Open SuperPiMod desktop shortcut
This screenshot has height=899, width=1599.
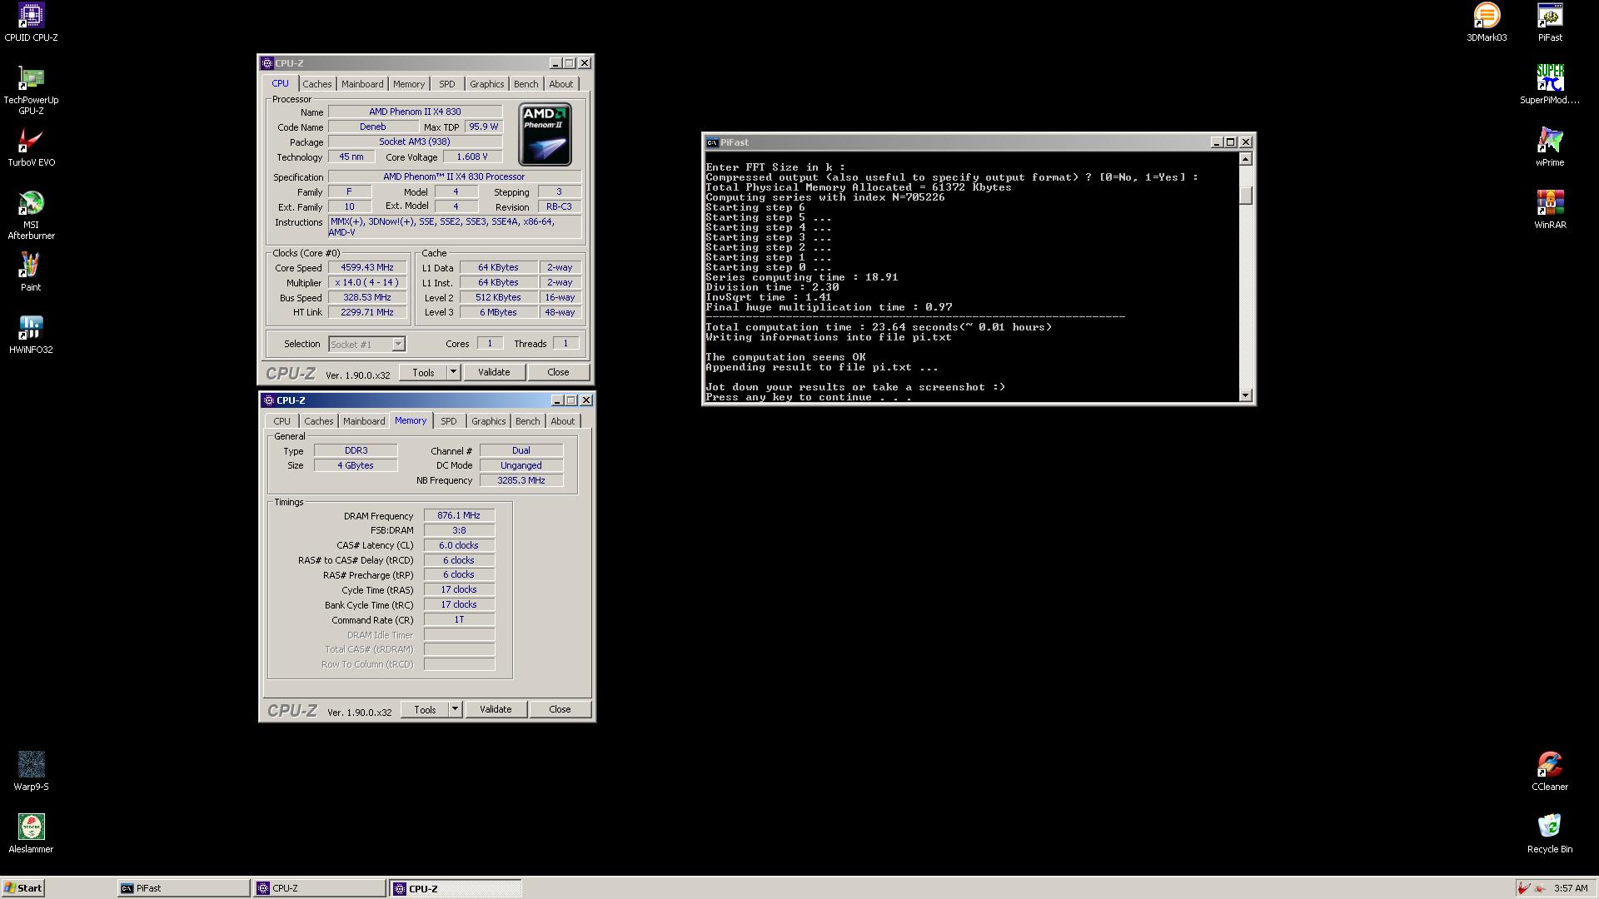coord(1550,85)
